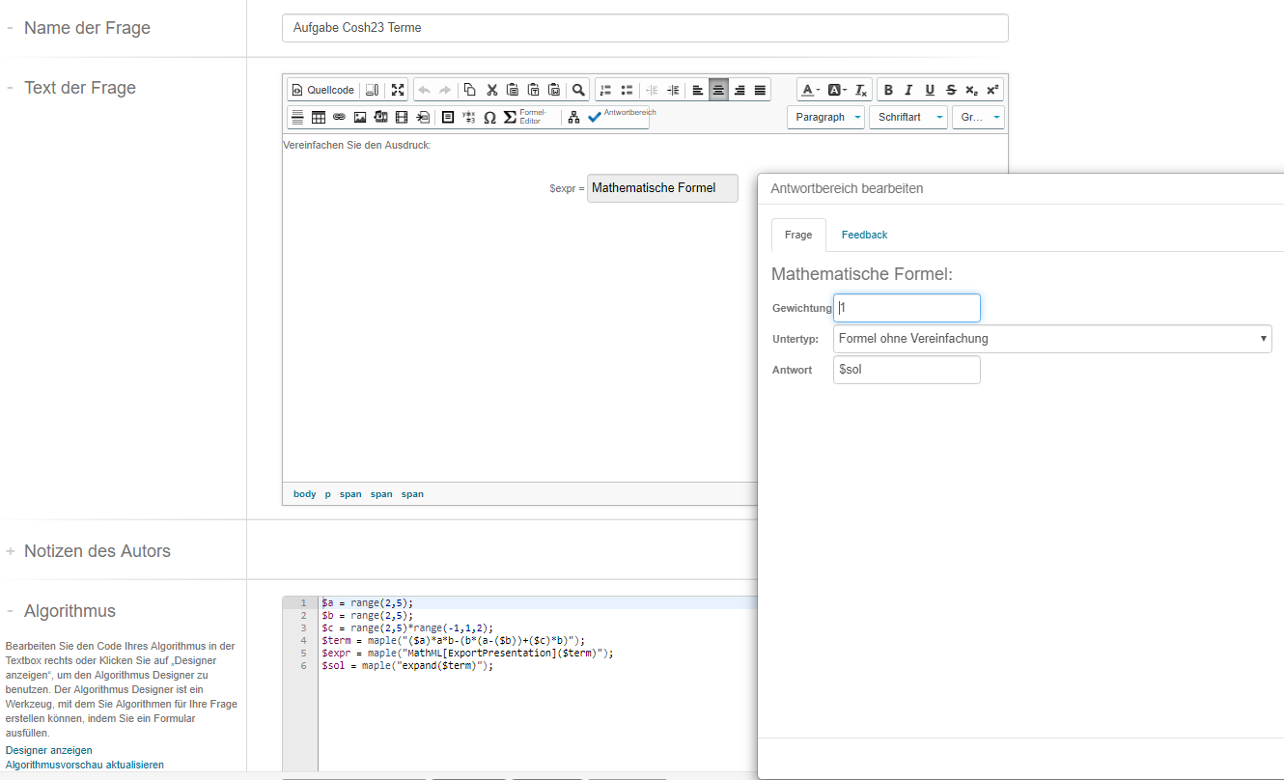The image size is (1284, 780).
Task: Open the Paragraph format dropdown
Action: [x=825, y=117]
